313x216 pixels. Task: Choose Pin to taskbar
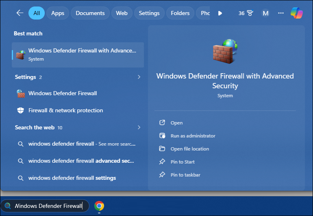(x=185, y=175)
